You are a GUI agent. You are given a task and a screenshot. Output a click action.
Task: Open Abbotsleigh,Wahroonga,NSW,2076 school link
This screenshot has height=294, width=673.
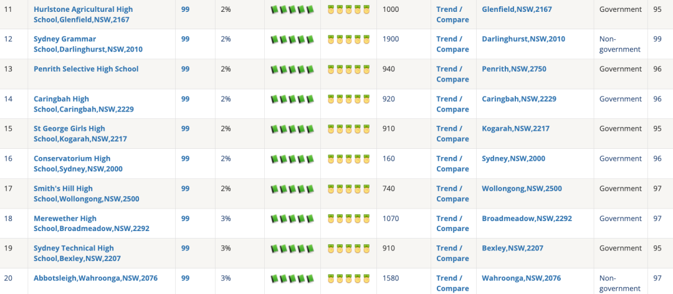pos(96,278)
